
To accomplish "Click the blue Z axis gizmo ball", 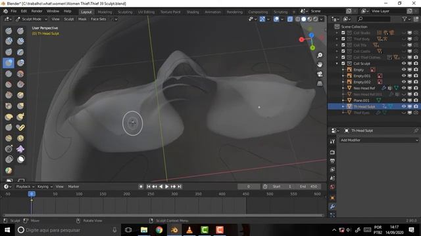I will 311,35.
